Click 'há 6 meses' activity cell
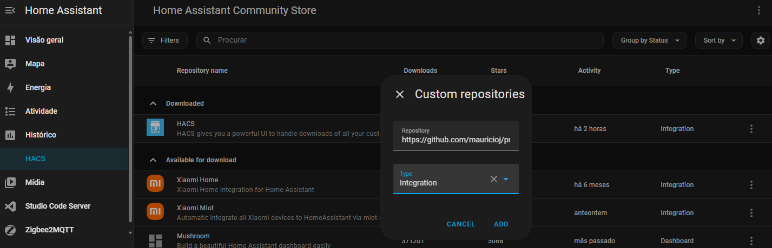Viewport: 772px width, 248px height. tap(592, 185)
